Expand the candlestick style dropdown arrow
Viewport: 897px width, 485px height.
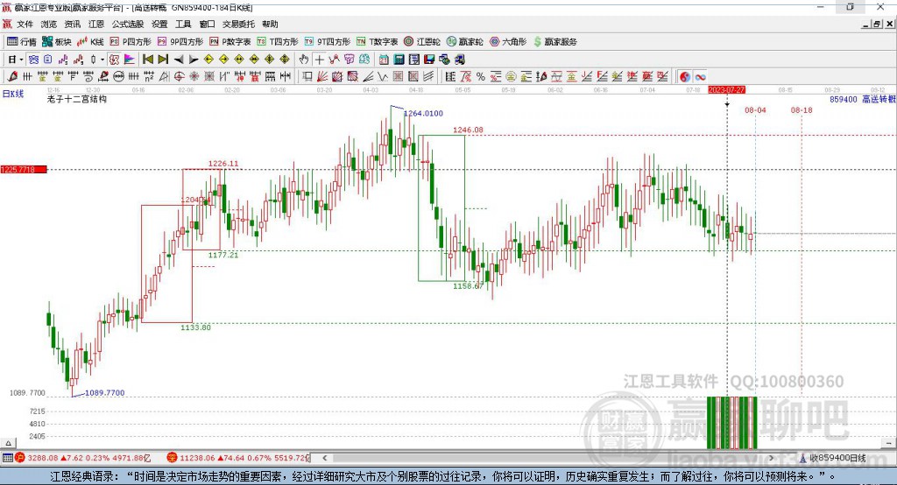tap(102, 60)
